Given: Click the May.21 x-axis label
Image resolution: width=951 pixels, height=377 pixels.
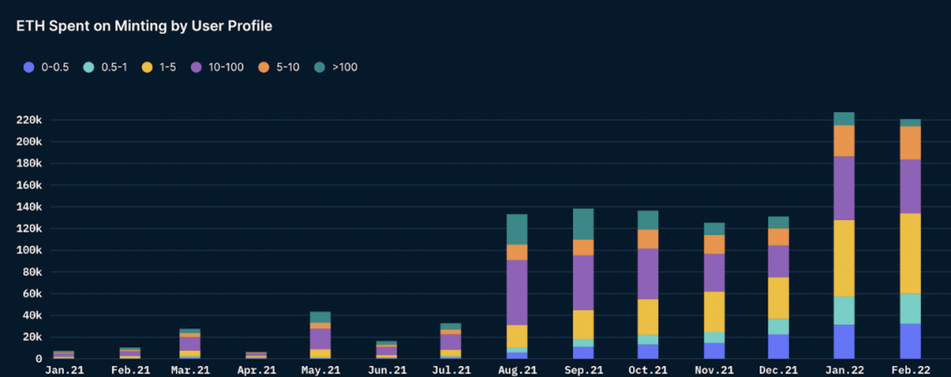Looking at the screenshot, I should (321, 370).
